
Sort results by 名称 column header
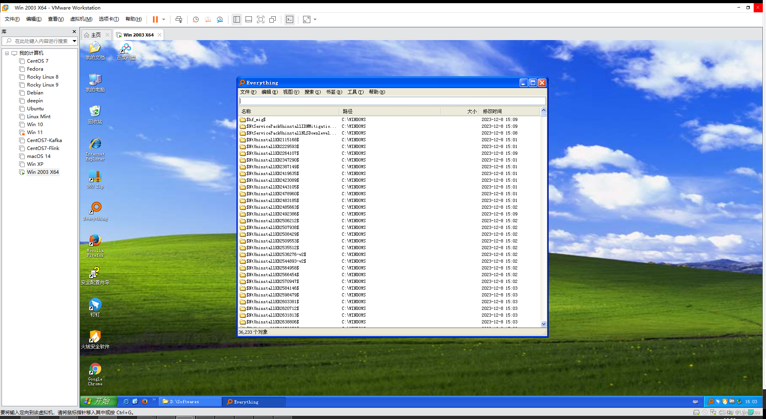coord(289,111)
